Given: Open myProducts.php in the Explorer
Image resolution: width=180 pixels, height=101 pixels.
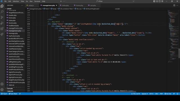Looking at the screenshot, I should (14, 36).
